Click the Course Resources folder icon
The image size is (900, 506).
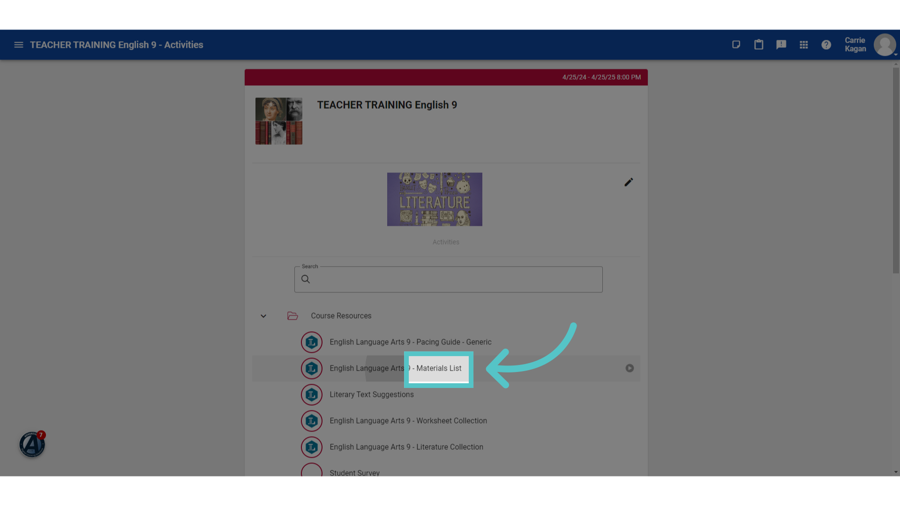coord(292,316)
